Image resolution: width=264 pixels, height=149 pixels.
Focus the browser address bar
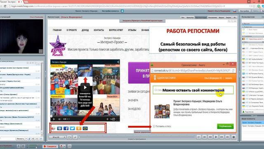click(128, 6)
